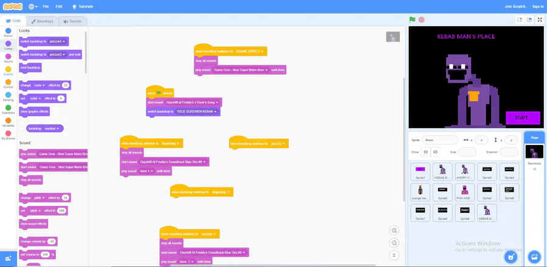The height and width of the screenshot is (267, 547).
Task: Open pitch dropdown in set pitch block
Action: pos(36,211)
